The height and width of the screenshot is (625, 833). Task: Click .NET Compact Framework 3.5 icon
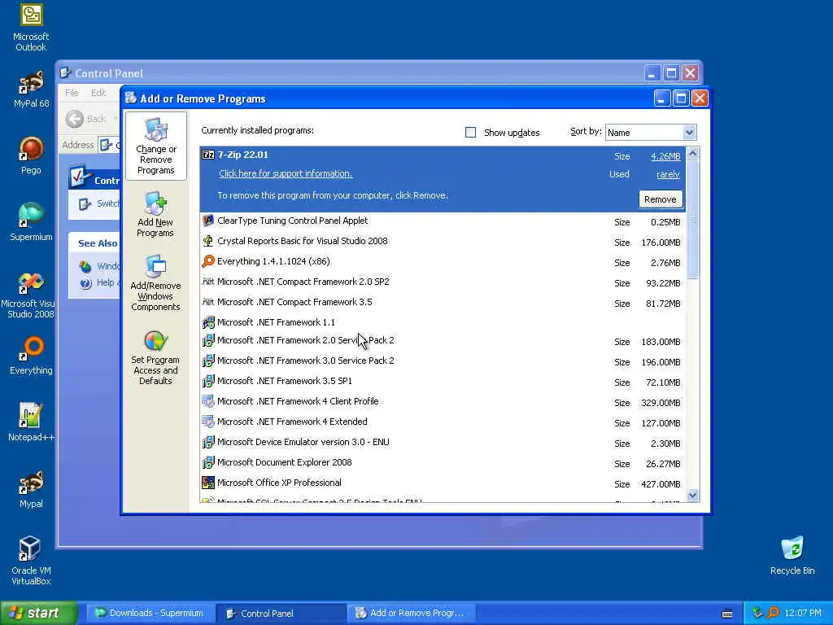[208, 302]
